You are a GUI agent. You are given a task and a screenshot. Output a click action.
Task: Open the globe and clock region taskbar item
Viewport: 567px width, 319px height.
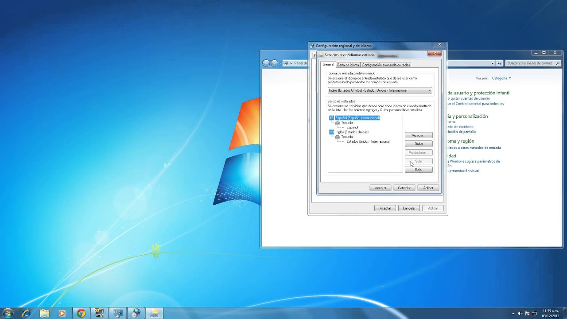click(136, 313)
